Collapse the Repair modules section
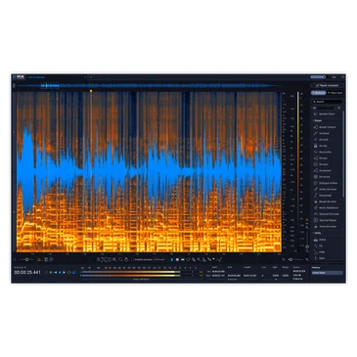The width and height of the screenshot is (357, 357). 318,120
